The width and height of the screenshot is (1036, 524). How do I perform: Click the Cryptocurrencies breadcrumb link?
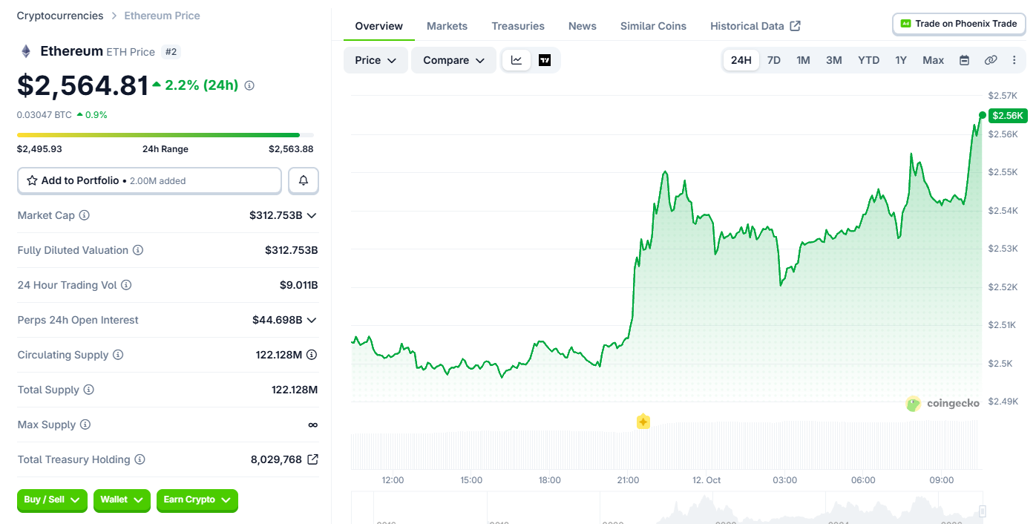point(60,16)
